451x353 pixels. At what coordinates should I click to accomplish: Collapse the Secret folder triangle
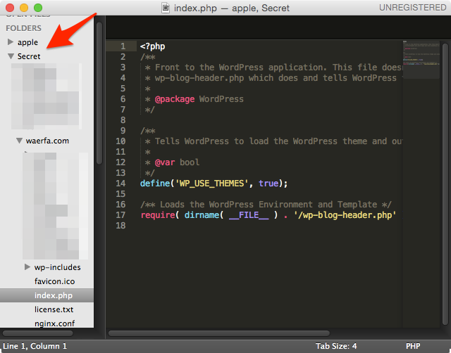coord(11,56)
